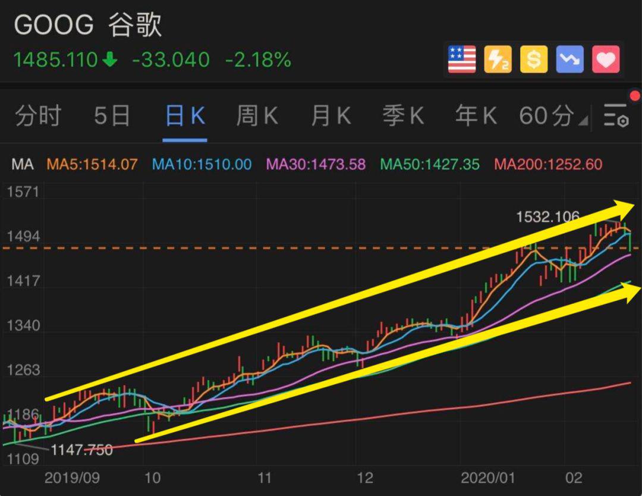Tap the 1263 price axis label
642x496 pixels.
point(23,370)
